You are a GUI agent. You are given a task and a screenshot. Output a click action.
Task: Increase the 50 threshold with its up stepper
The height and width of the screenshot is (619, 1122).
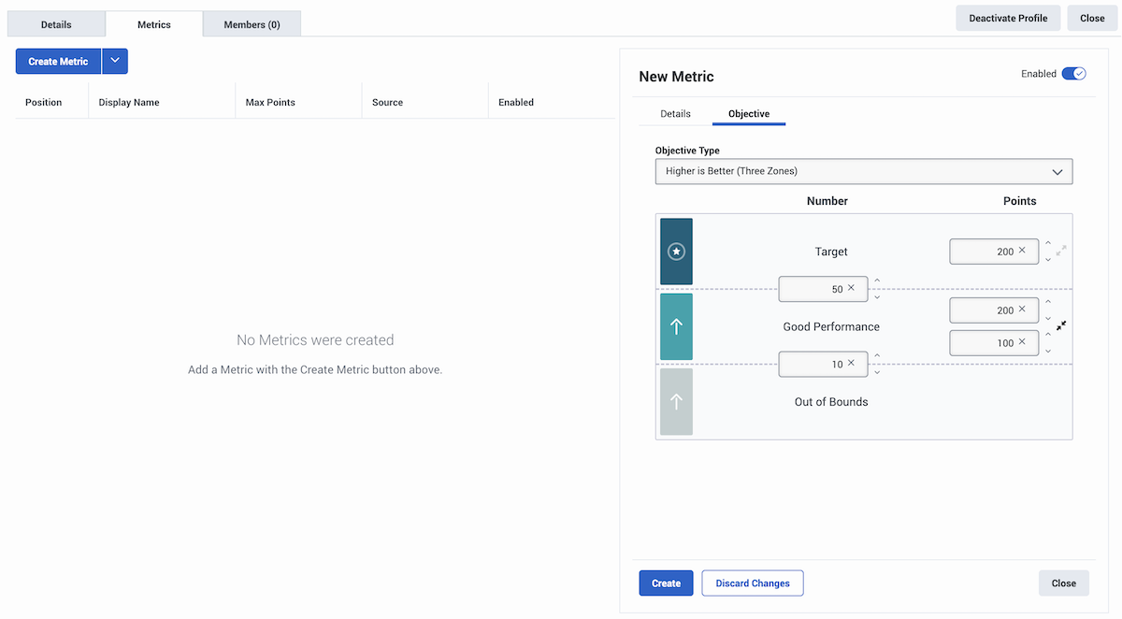876,279
